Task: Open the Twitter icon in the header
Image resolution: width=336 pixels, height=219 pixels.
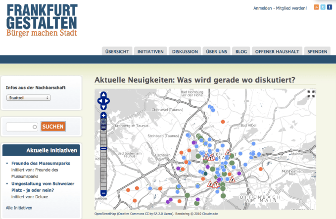Action: coord(323,7)
